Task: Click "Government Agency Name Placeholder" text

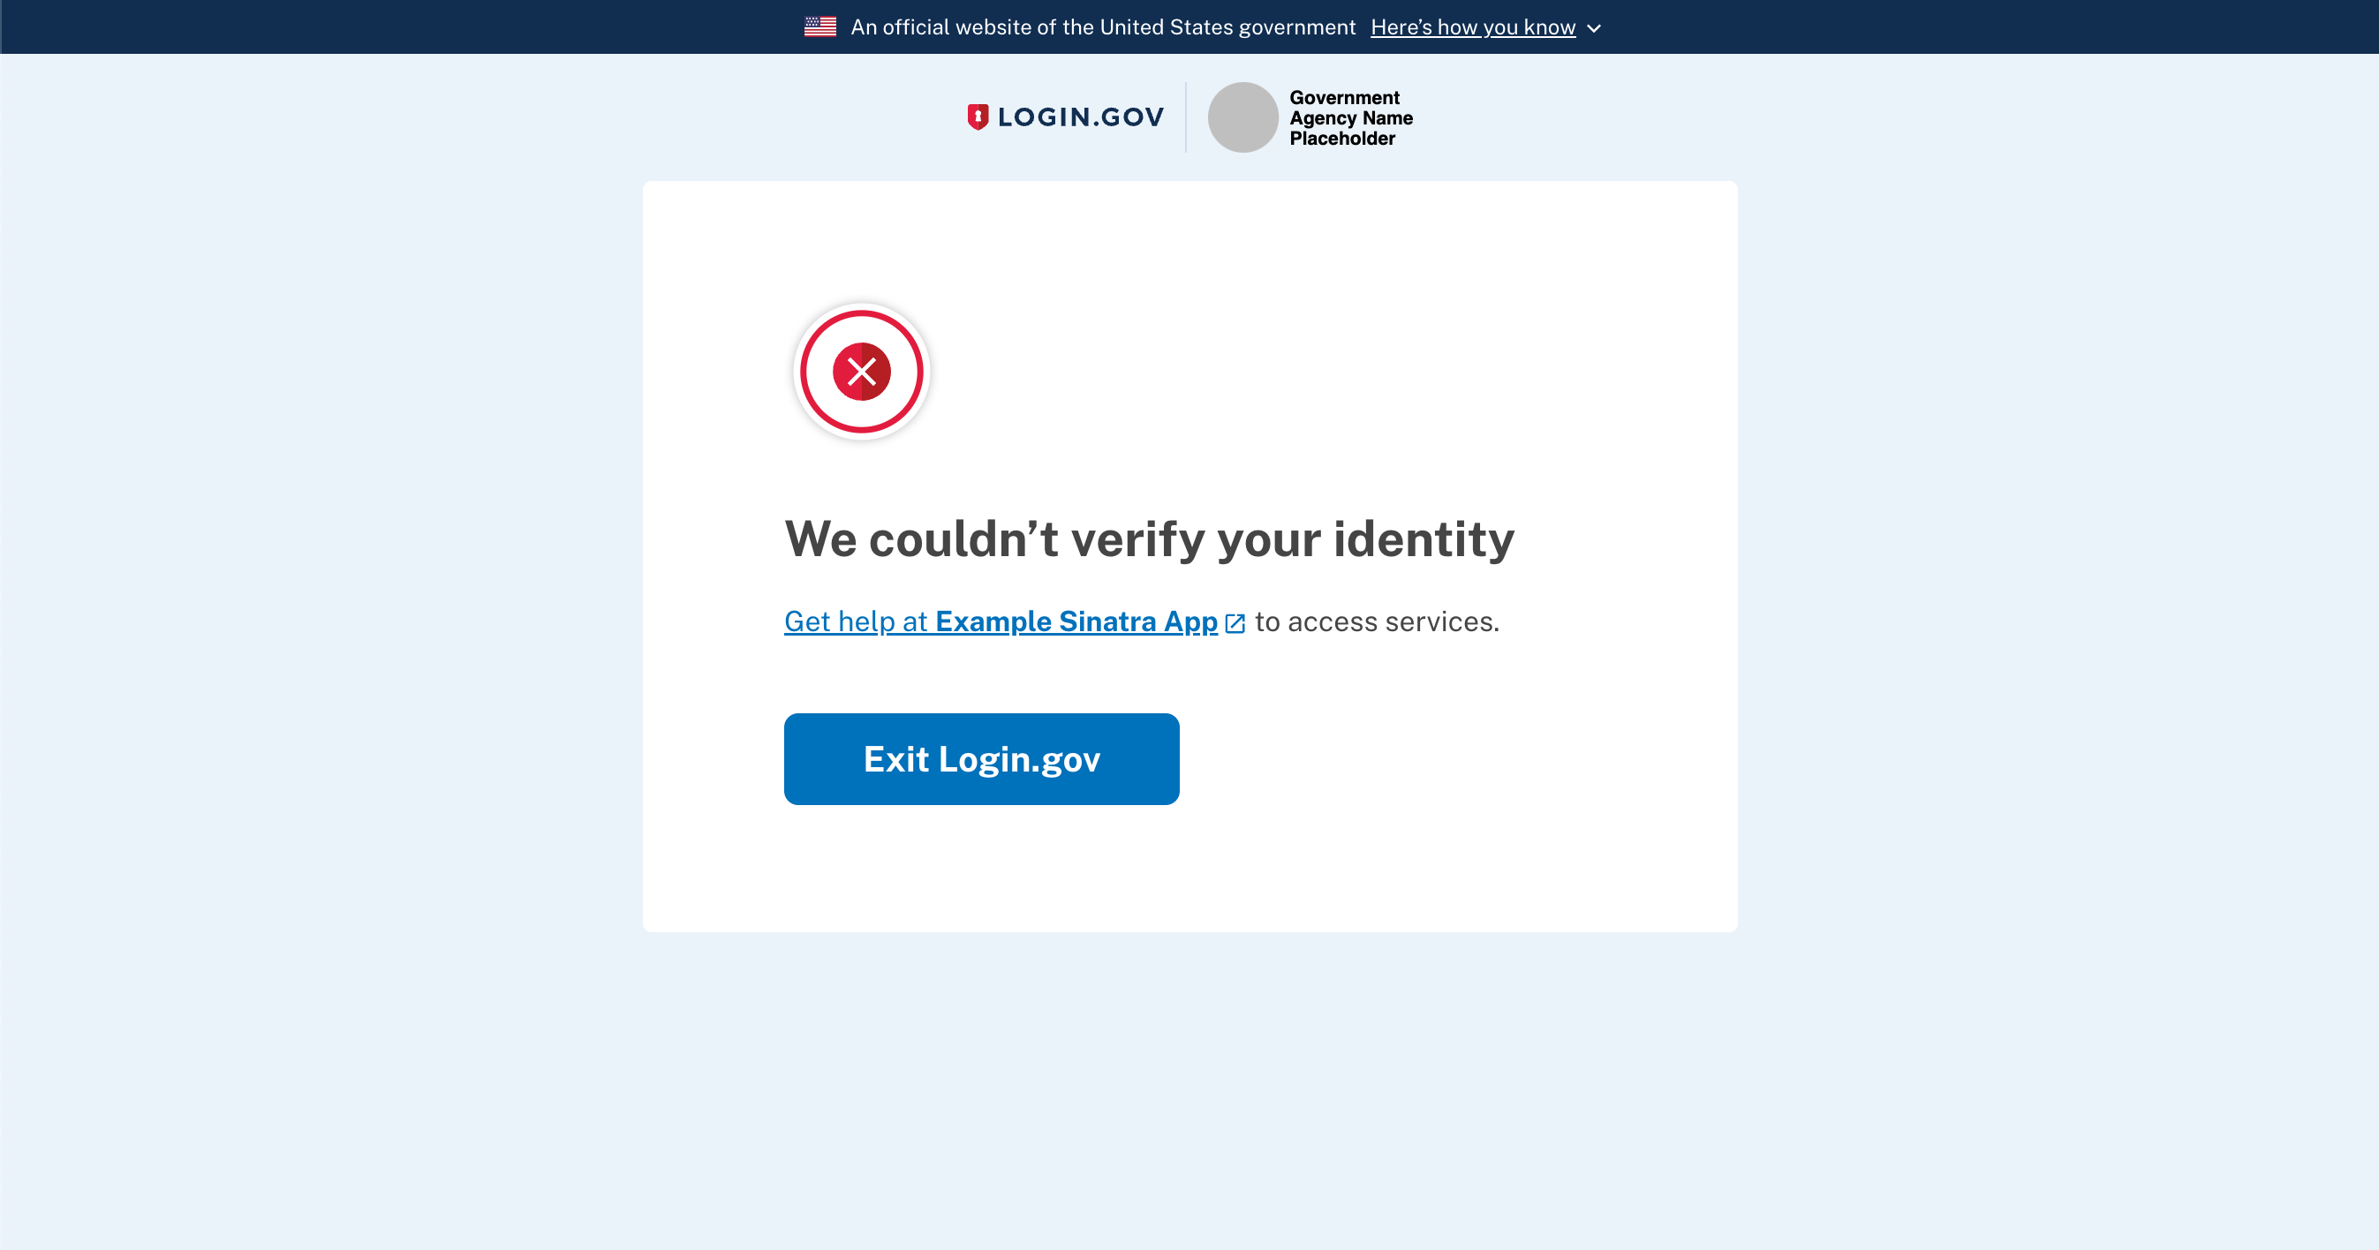Action: [1351, 117]
